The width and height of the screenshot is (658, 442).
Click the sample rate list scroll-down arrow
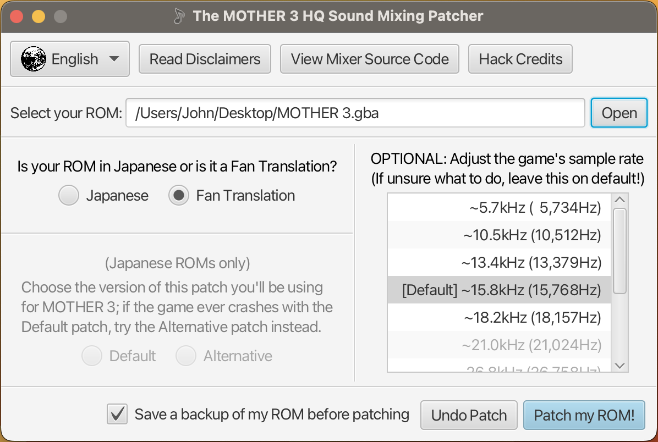[x=620, y=366]
